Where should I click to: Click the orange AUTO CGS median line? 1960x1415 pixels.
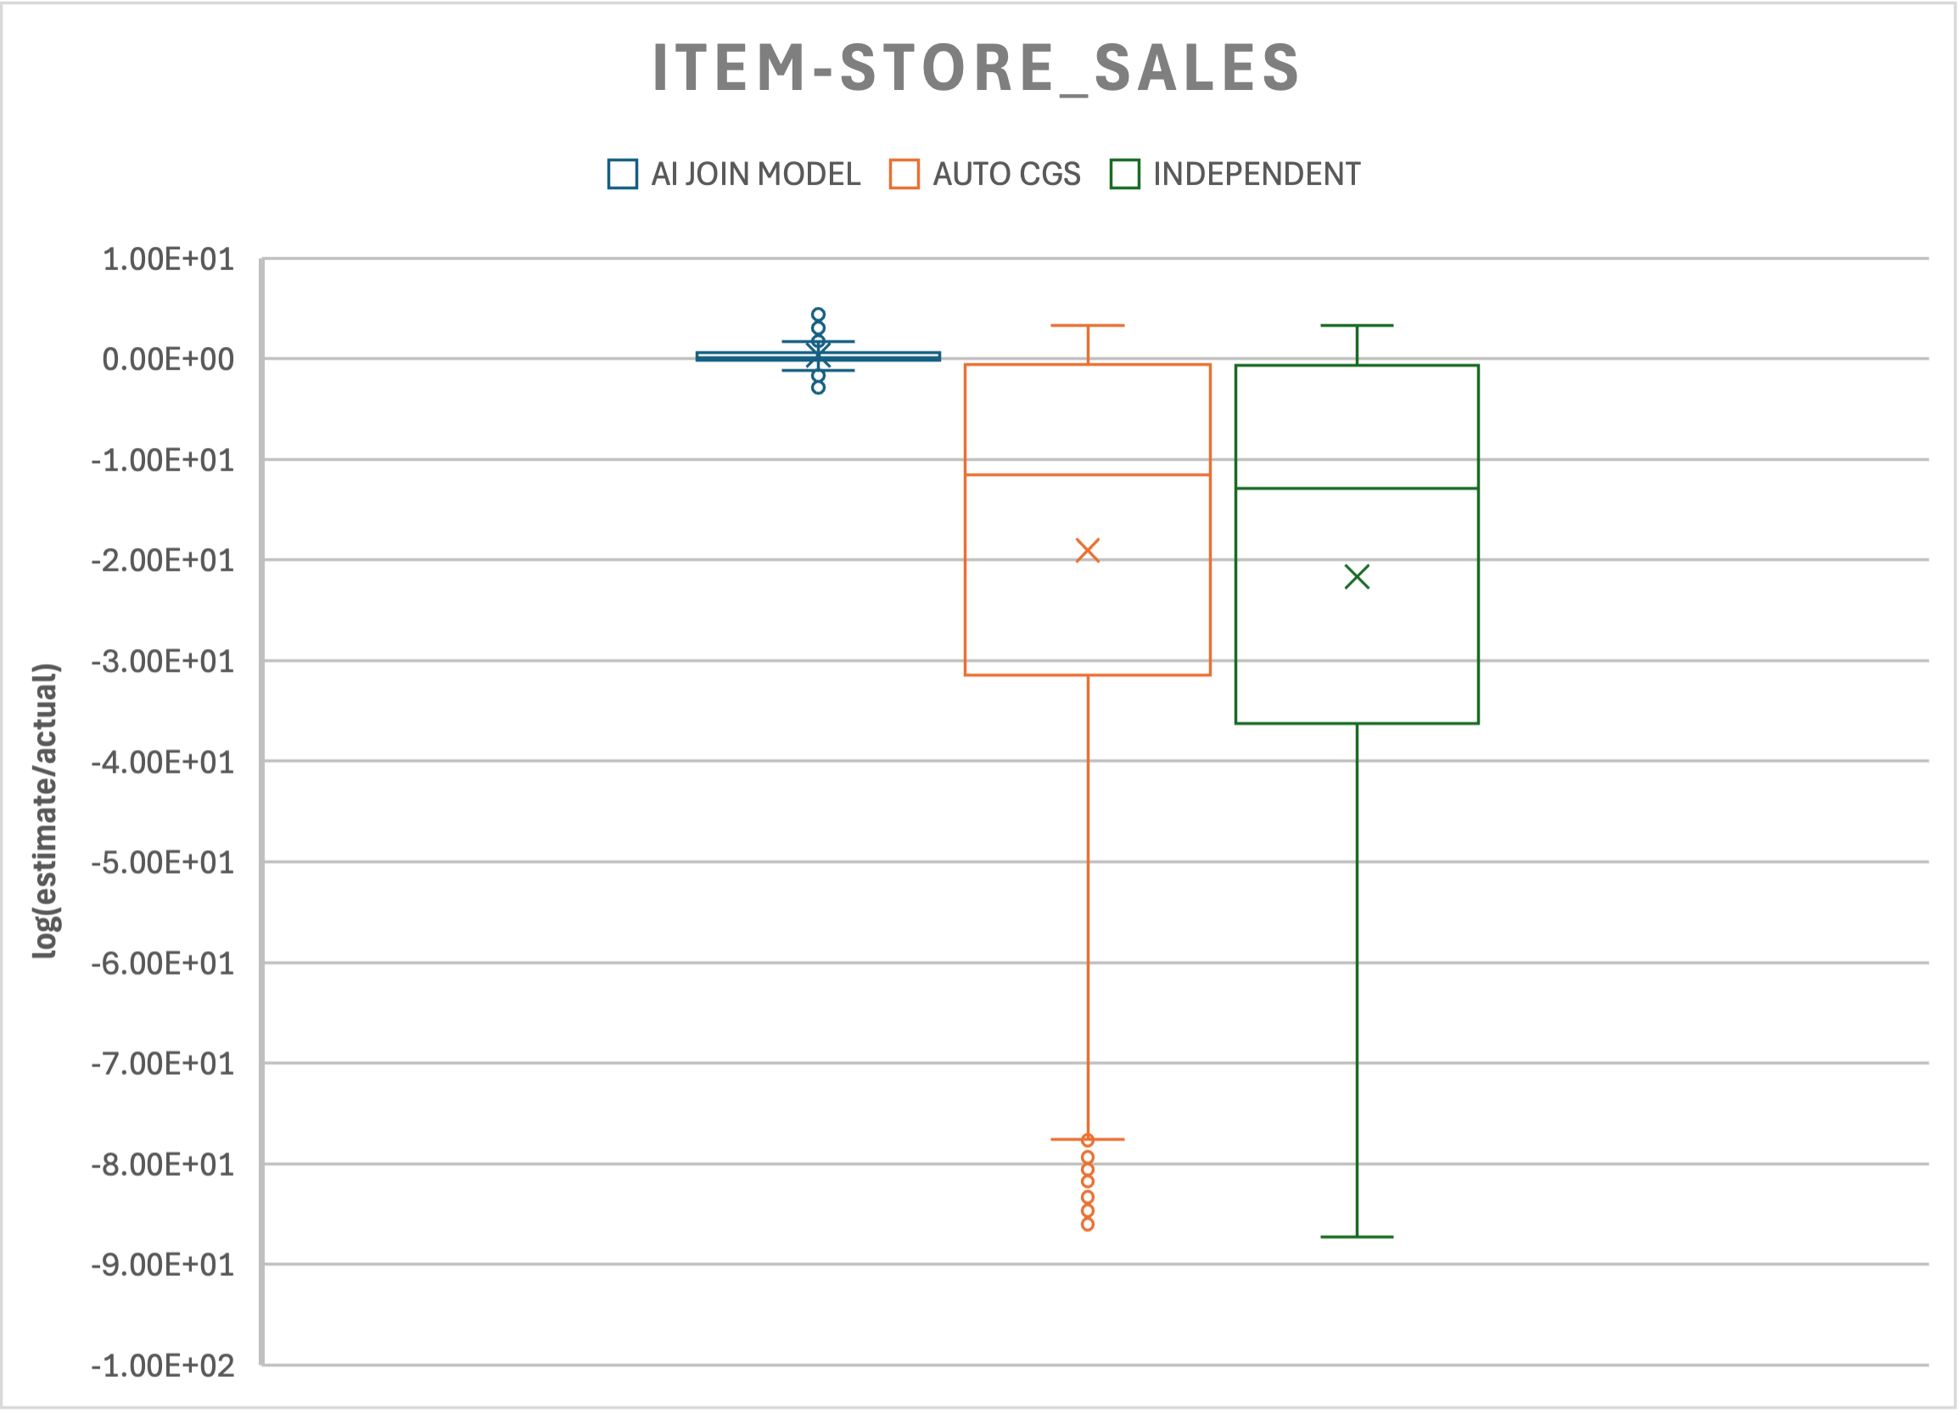pyautogui.click(x=1087, y=475)
